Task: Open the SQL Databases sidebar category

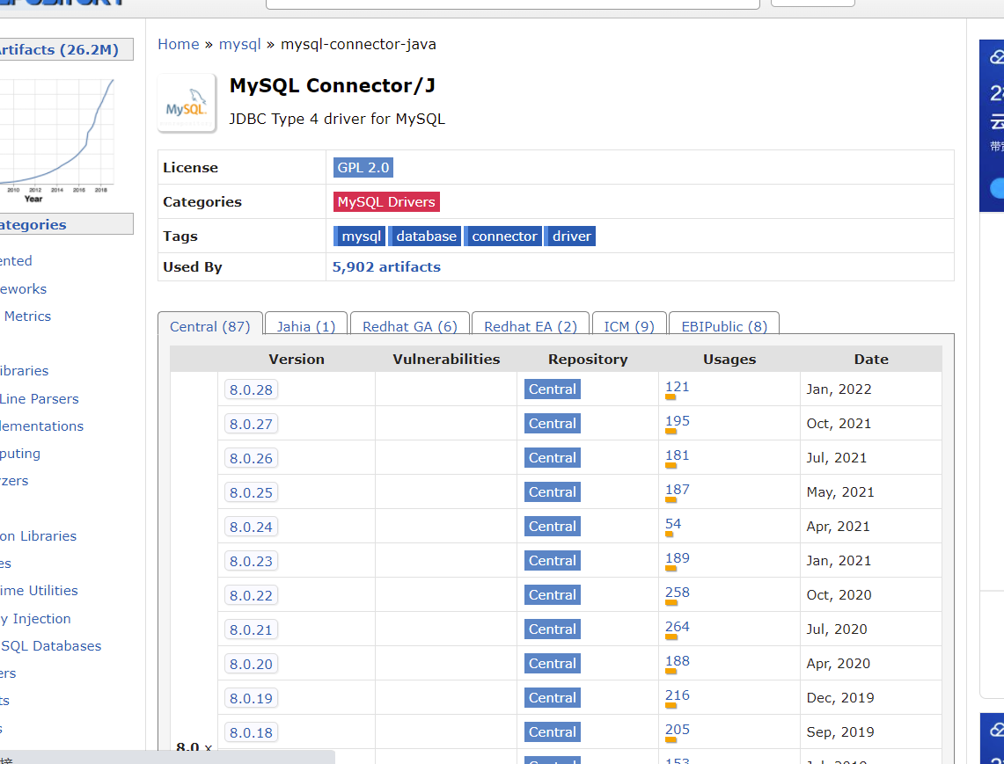Action: (50, 646)
